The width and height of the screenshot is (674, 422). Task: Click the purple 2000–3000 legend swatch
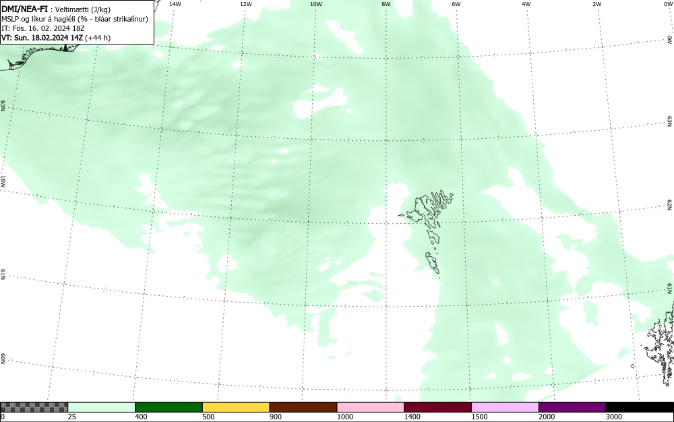(x=572, y=407)
